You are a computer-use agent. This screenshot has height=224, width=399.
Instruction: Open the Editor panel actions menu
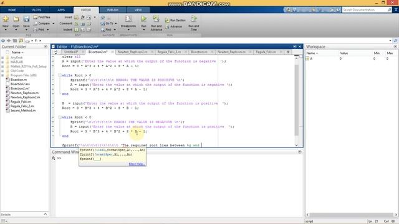295,47
